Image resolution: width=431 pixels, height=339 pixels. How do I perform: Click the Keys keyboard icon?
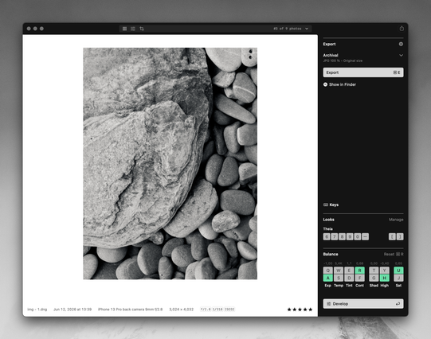(x=326, y=205)
